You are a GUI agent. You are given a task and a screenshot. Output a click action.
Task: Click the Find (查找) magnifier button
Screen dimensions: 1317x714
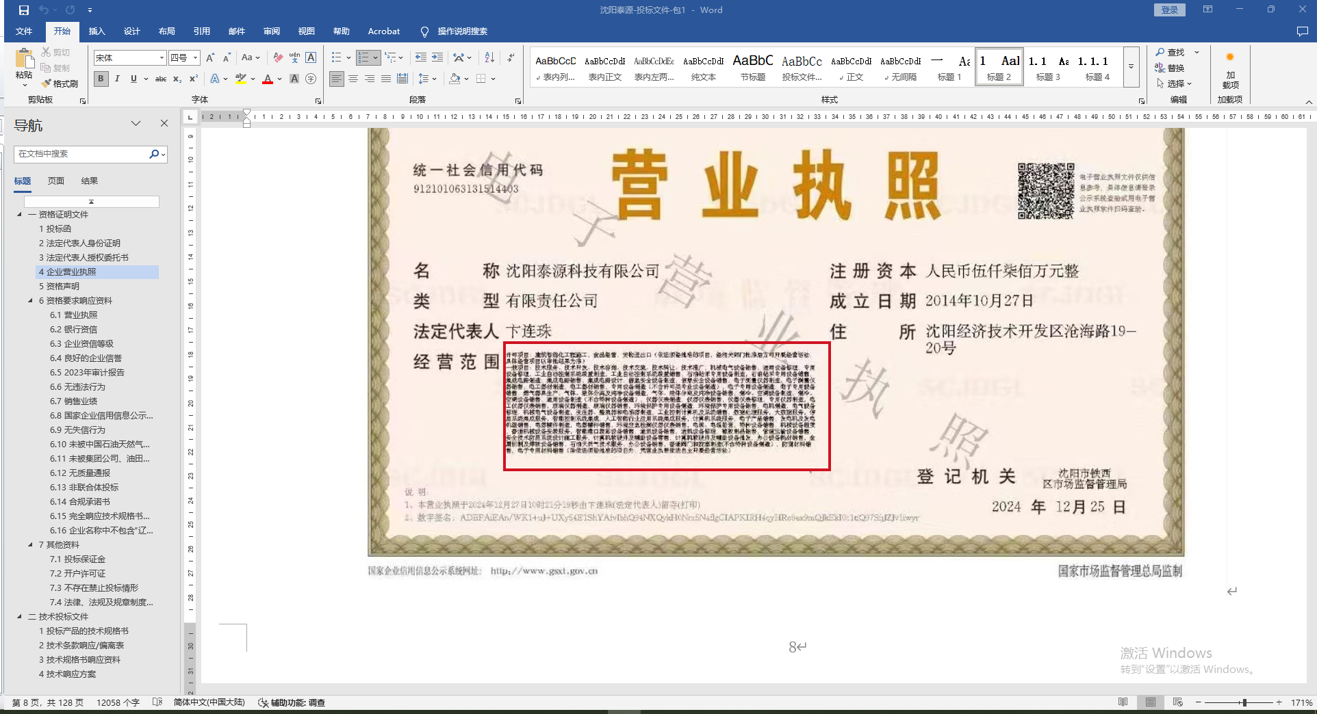(x=1170, y=53)
